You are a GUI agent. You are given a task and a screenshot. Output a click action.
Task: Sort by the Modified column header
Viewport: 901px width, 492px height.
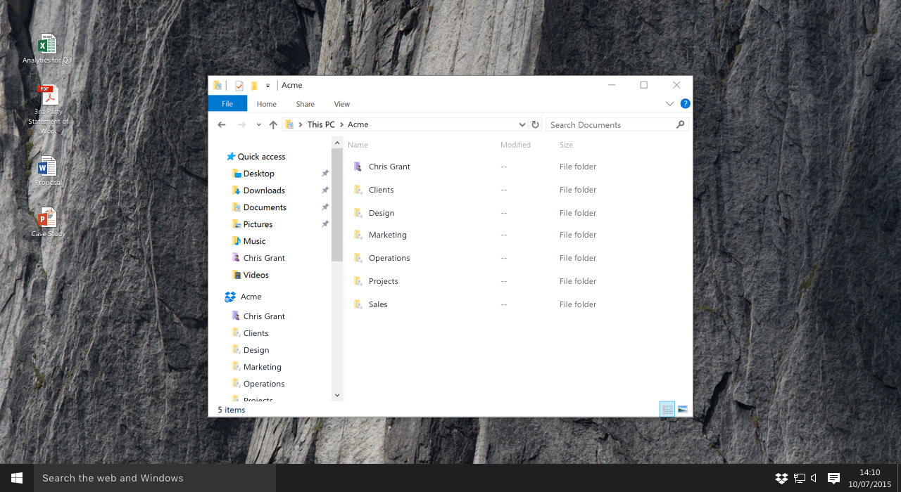(x=515, y=145)
